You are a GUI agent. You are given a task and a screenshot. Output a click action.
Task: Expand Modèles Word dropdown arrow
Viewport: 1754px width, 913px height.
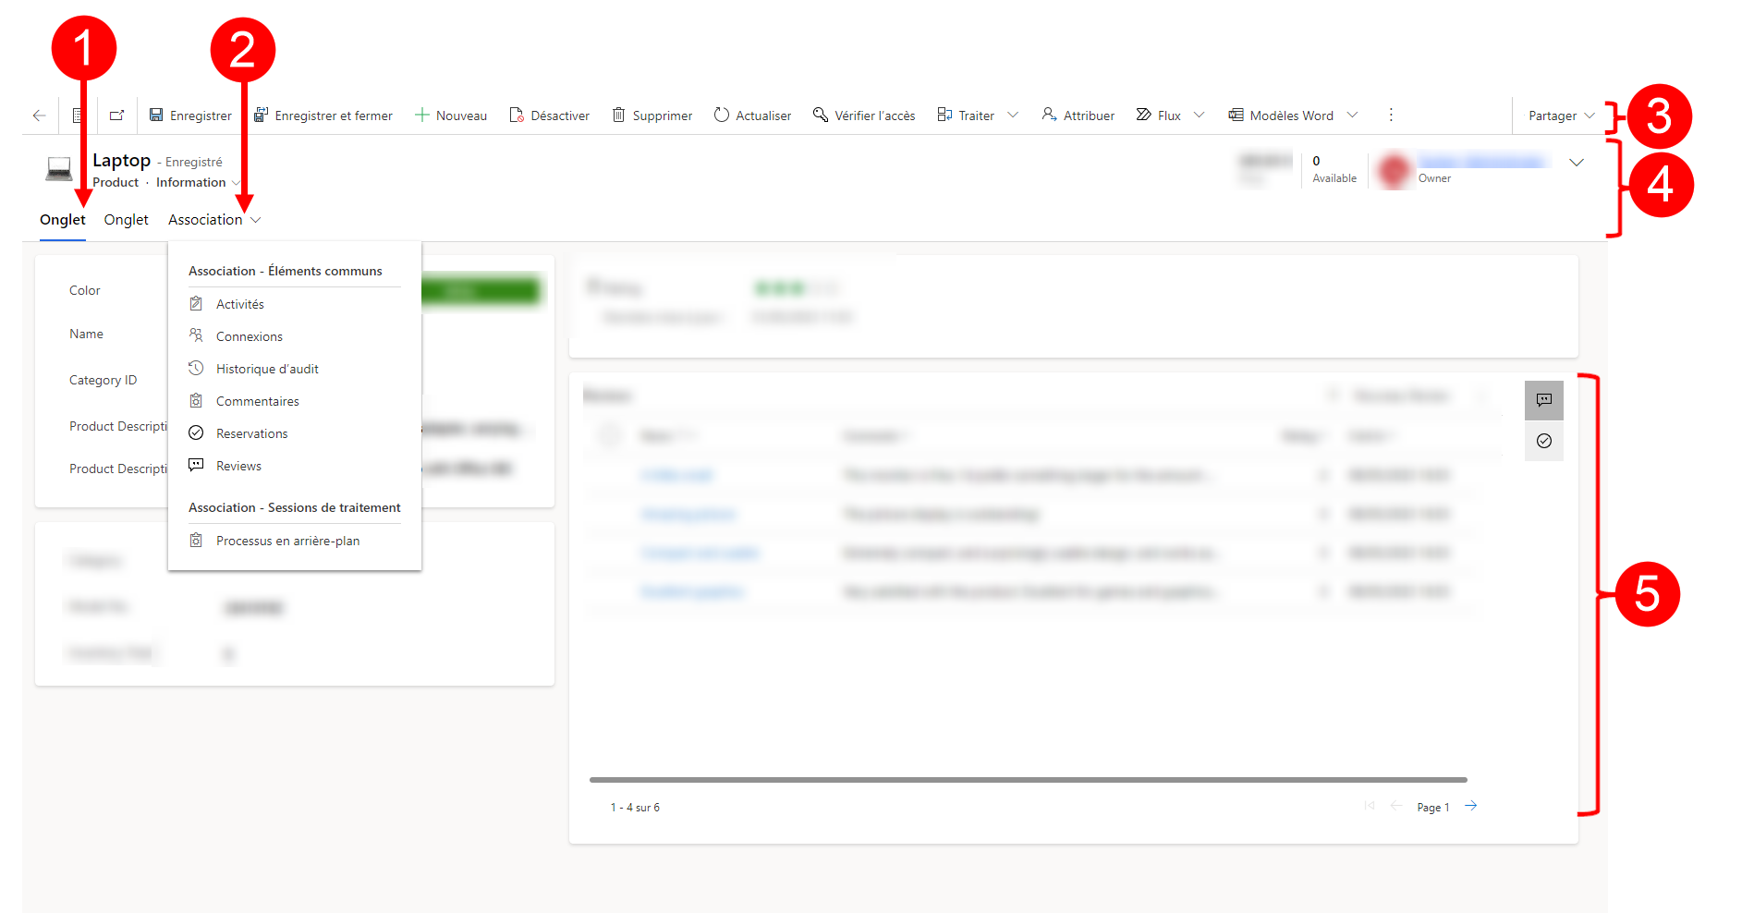coord(1353,116)
